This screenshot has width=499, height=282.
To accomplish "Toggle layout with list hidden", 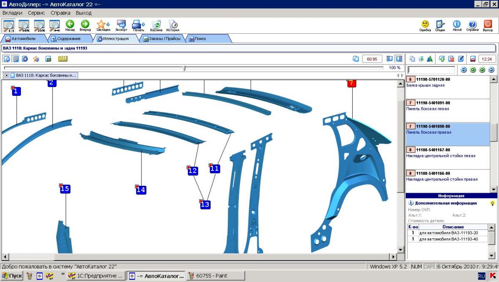I will tap(390, 59).
